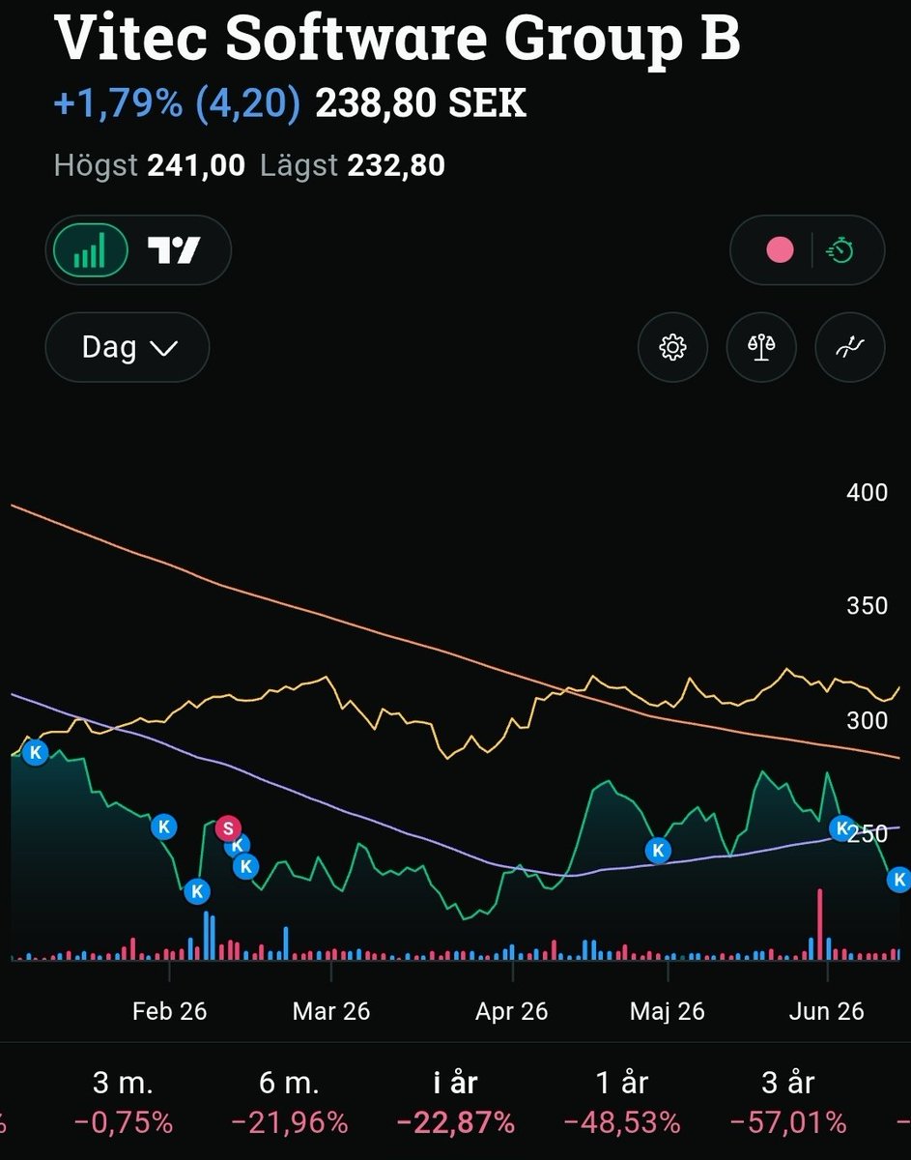Tap the pink record dot icon
Image resolution: width=911 pixels, height=1160 pixels.
pos(780,250)
